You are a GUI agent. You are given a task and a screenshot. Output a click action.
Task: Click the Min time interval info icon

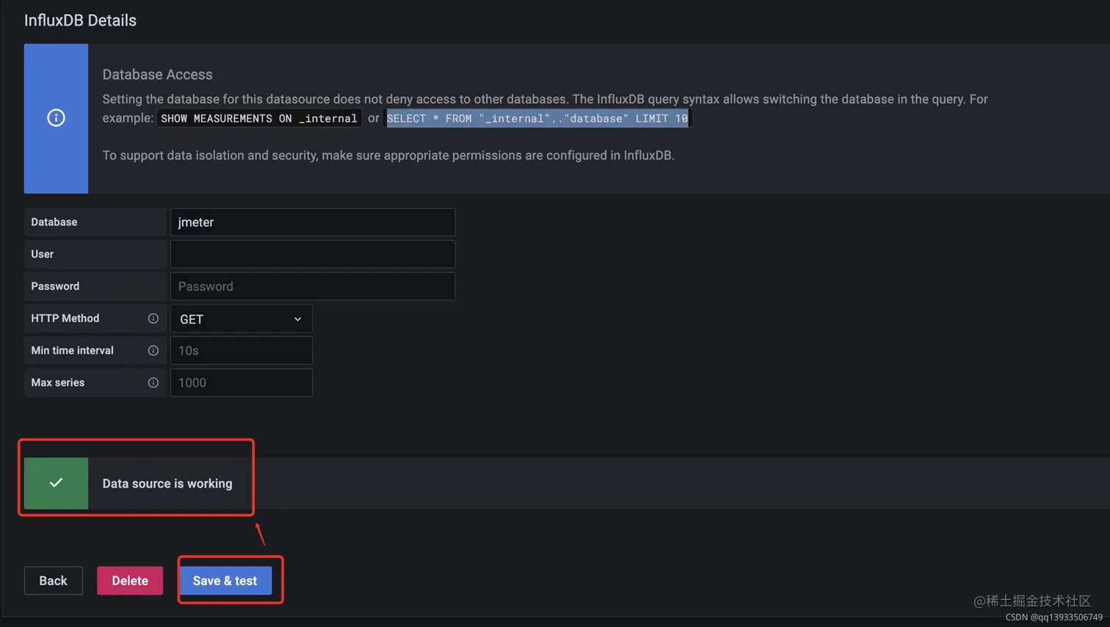[153, 351]
